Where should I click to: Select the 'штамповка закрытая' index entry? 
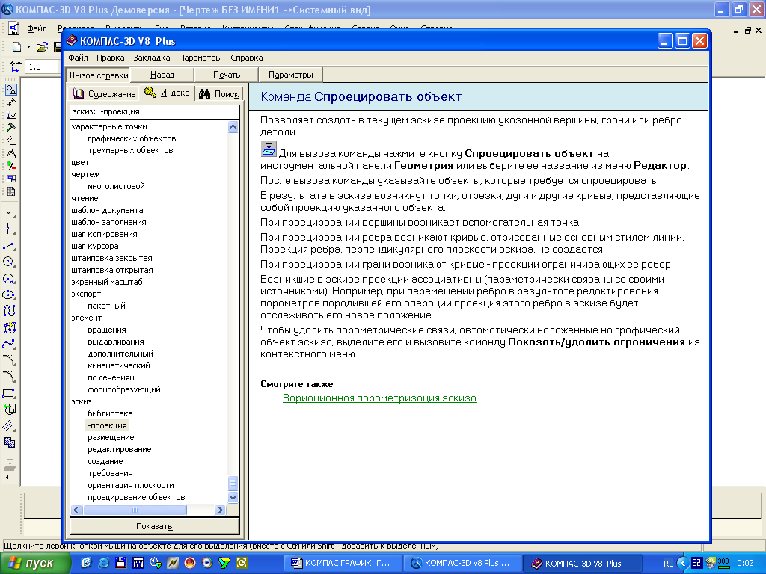pos(111,258)
